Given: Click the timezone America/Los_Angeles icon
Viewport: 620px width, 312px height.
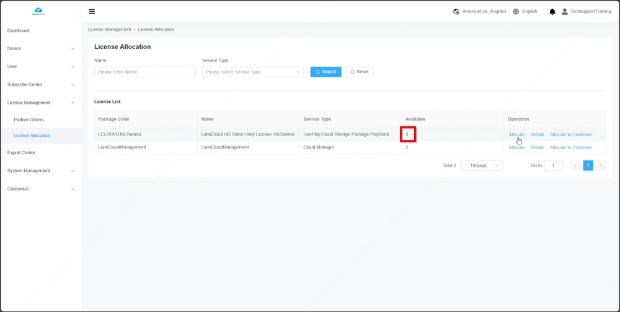Looking at the screenshot, I should [456, 12].
